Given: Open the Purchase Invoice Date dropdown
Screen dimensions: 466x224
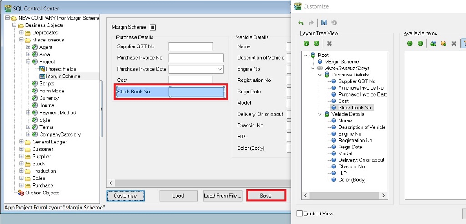Looking at the screenshot, I should (x=220, y=69).
